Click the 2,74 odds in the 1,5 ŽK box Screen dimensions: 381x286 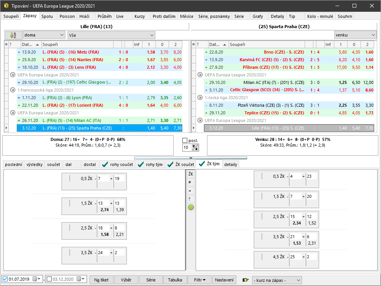point(105,210)
